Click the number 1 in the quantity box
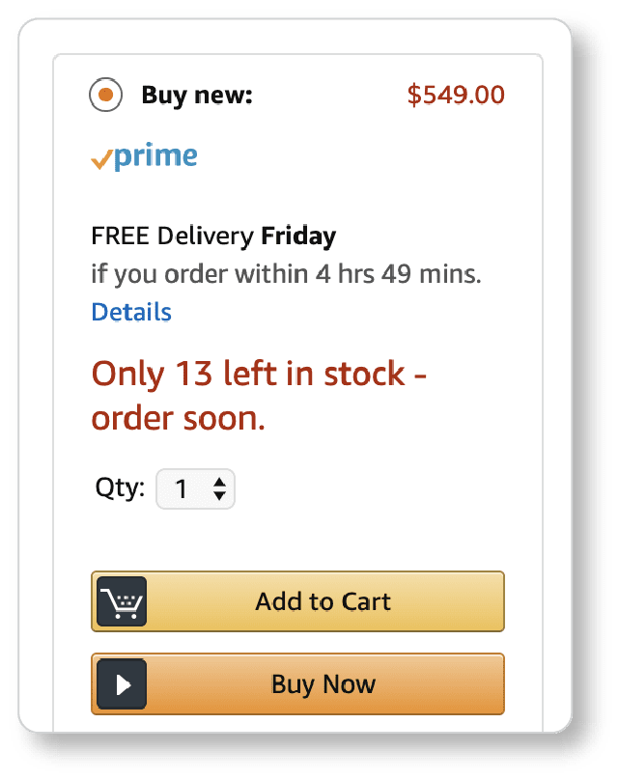 181,489
